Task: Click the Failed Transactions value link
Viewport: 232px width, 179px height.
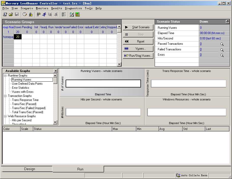Action: pyautogui.click(x=201, y=49)
